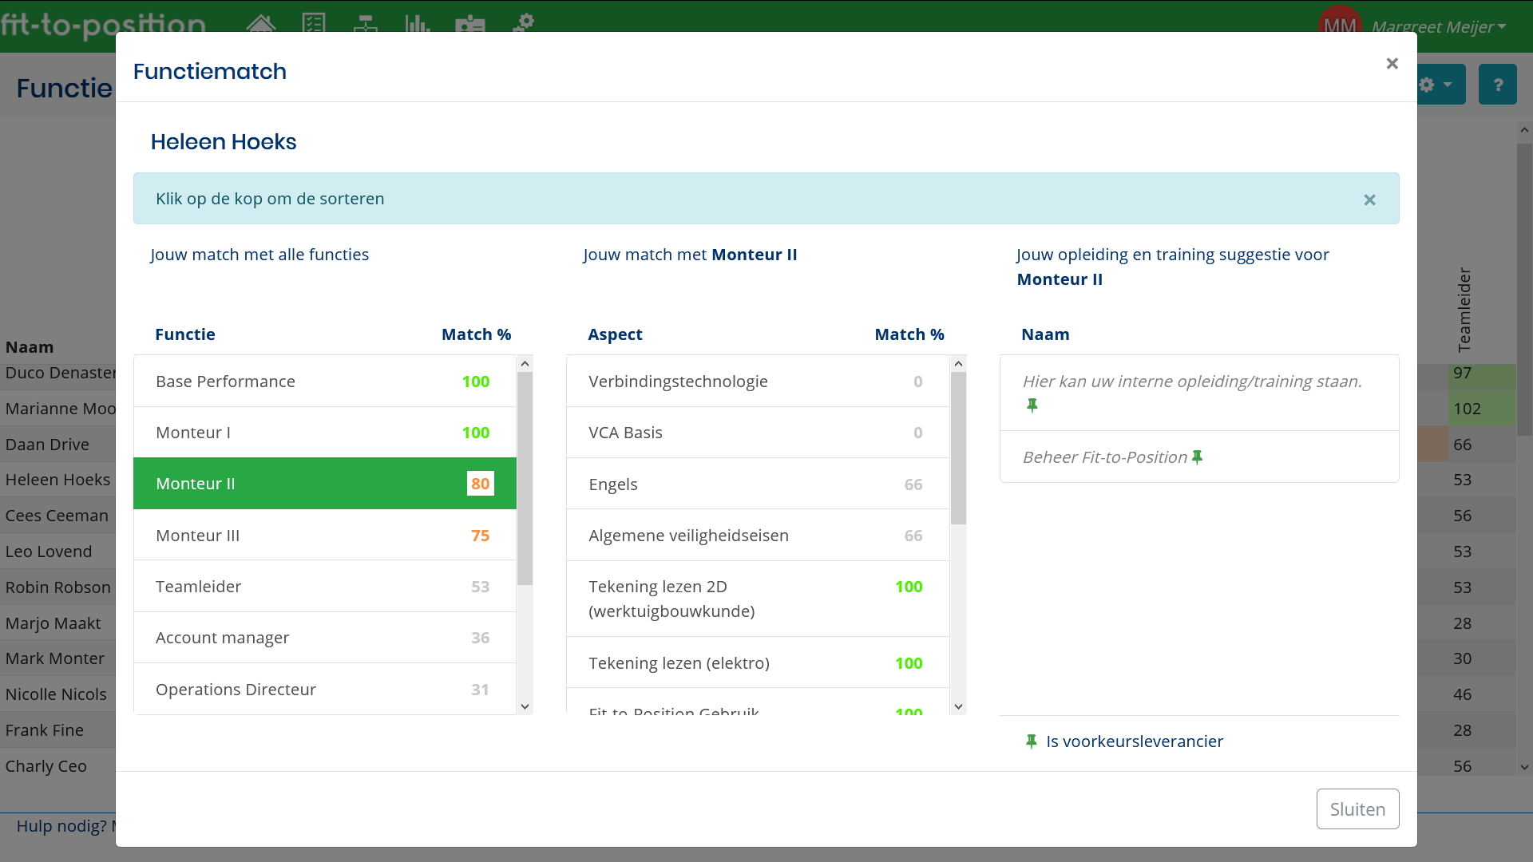Click the fit-to-position logo
This screenshot has width=1533, height=862.
pyautogui.click(x=103, y=26)
